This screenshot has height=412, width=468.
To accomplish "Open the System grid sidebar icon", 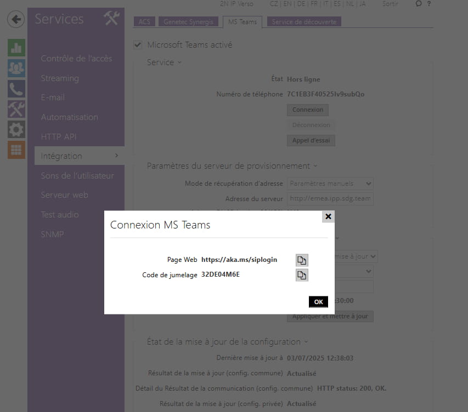I will [16, 150].
